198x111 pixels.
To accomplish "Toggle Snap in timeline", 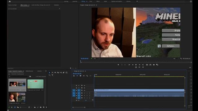I will pyautogui.click(x=77, y=76).
